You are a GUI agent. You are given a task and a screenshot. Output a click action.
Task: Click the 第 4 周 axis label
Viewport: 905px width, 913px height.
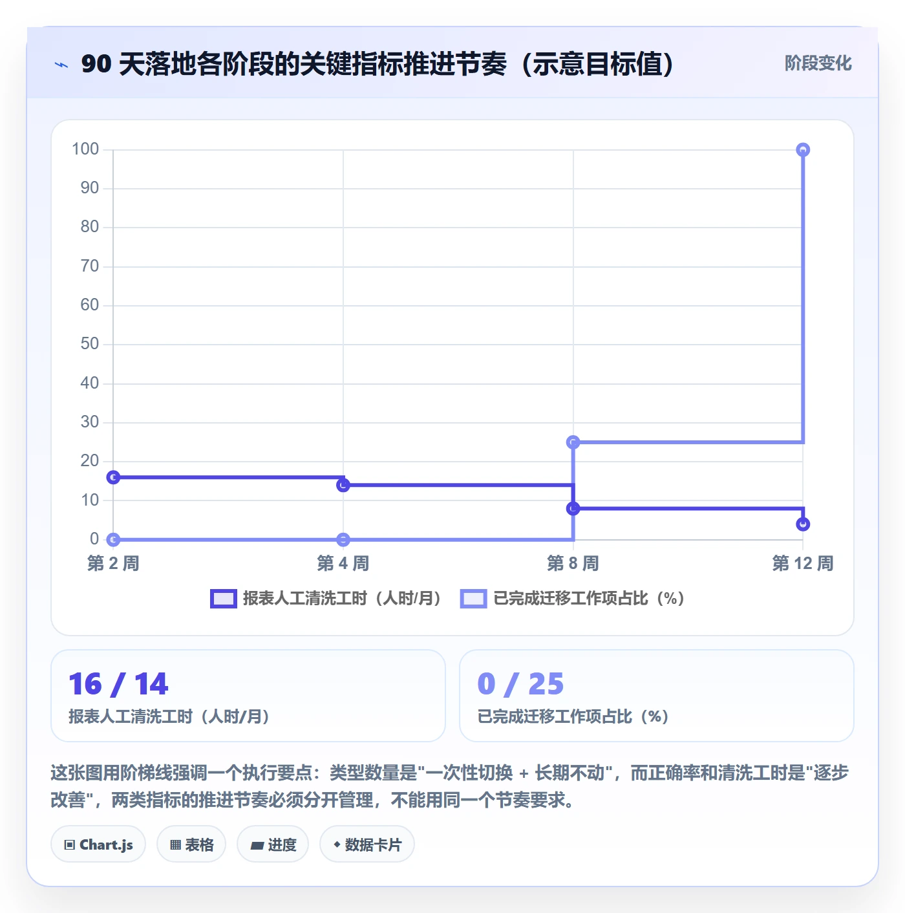pos(343,564)
